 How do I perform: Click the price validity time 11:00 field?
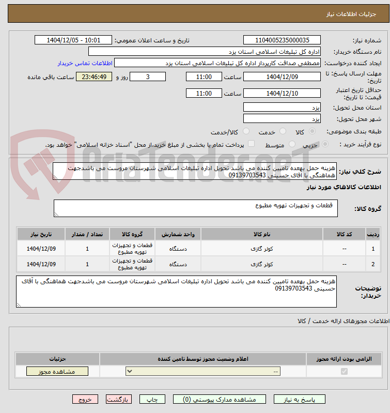[204, 93]
